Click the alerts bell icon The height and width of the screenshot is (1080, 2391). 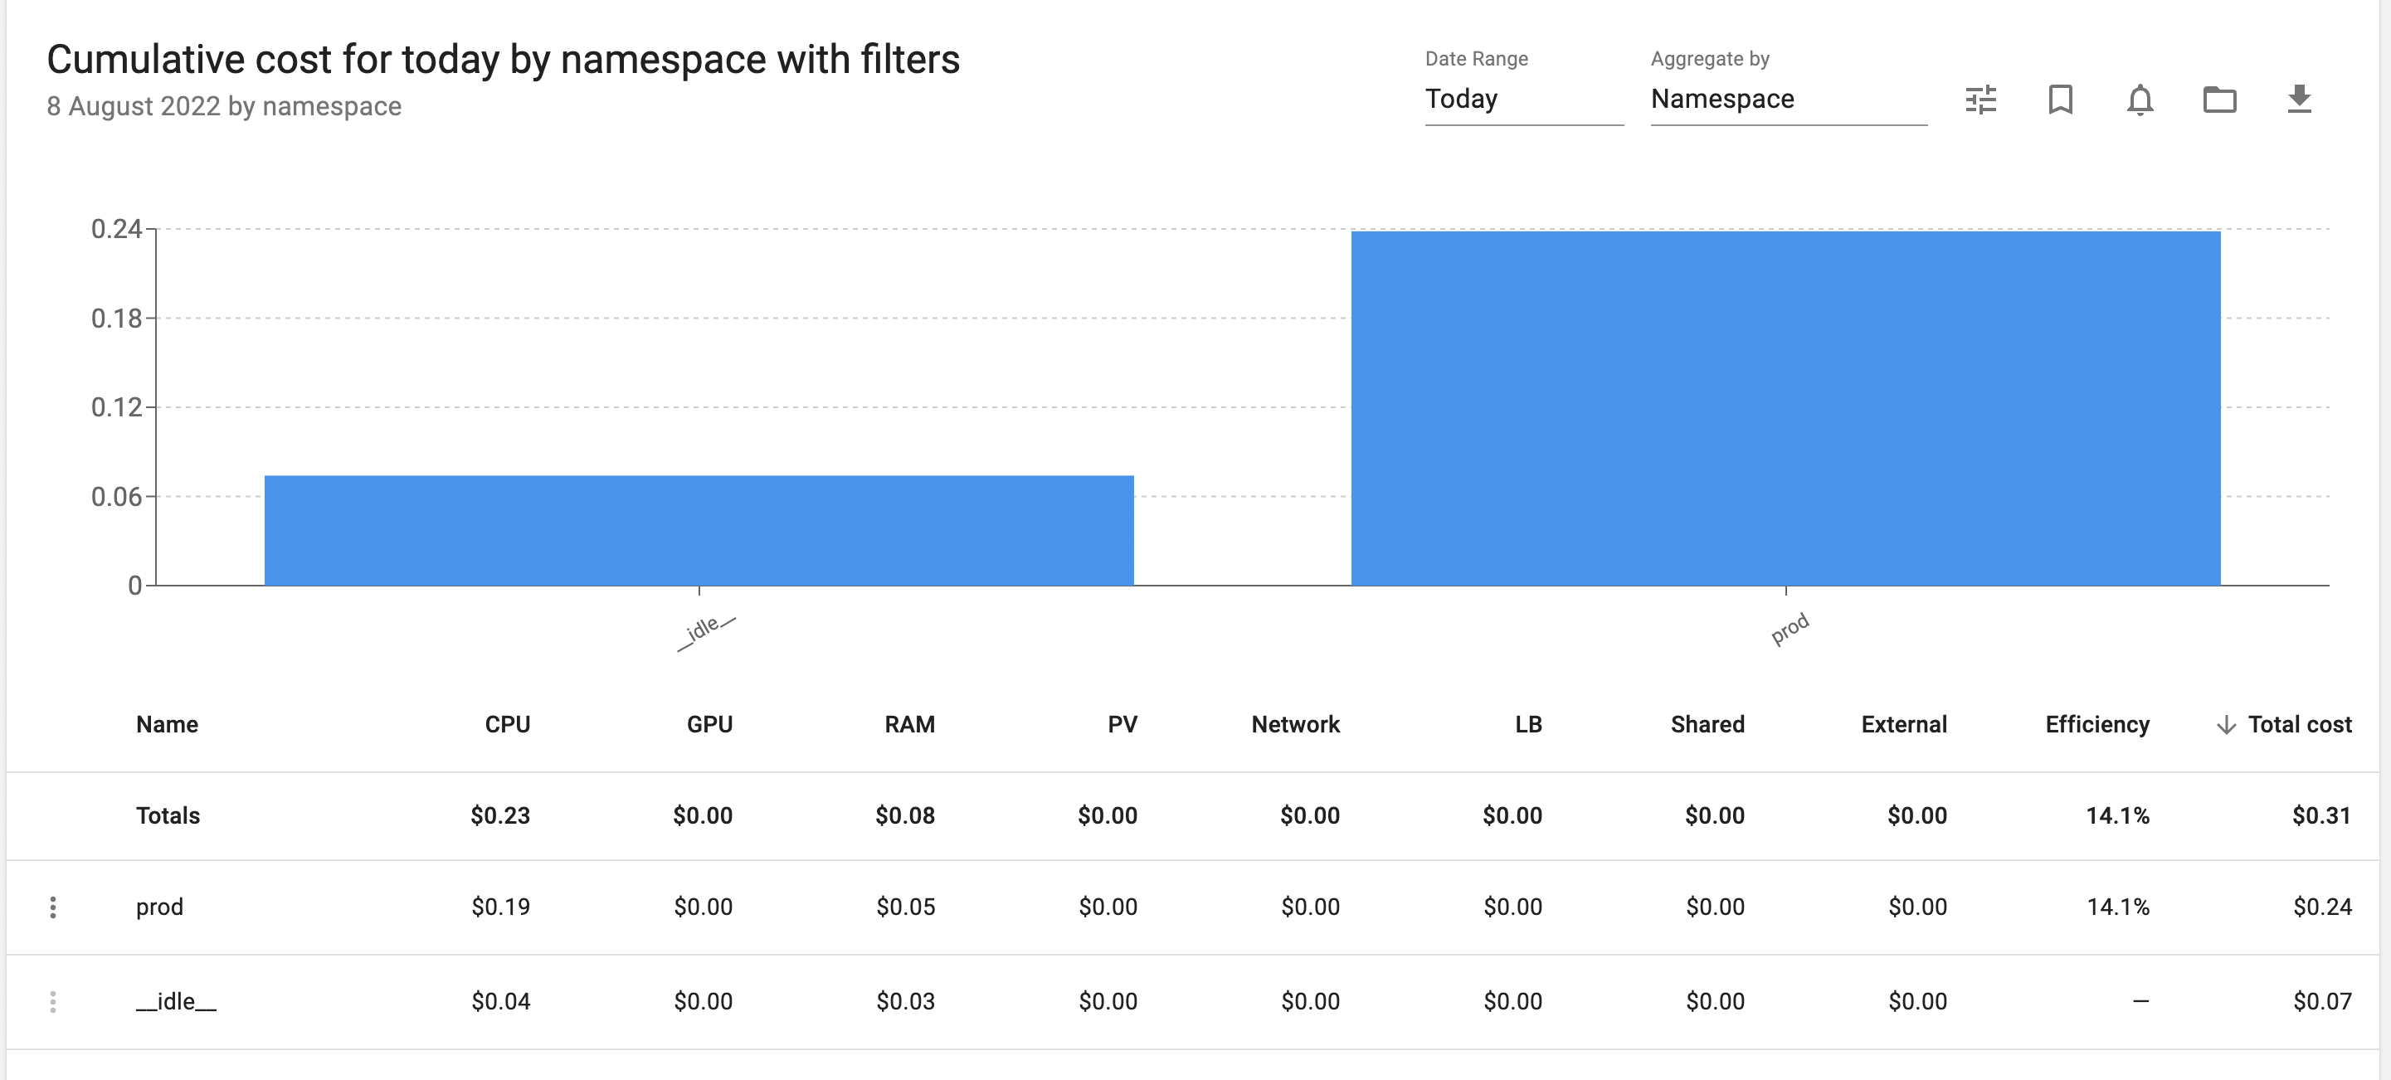2140,100
